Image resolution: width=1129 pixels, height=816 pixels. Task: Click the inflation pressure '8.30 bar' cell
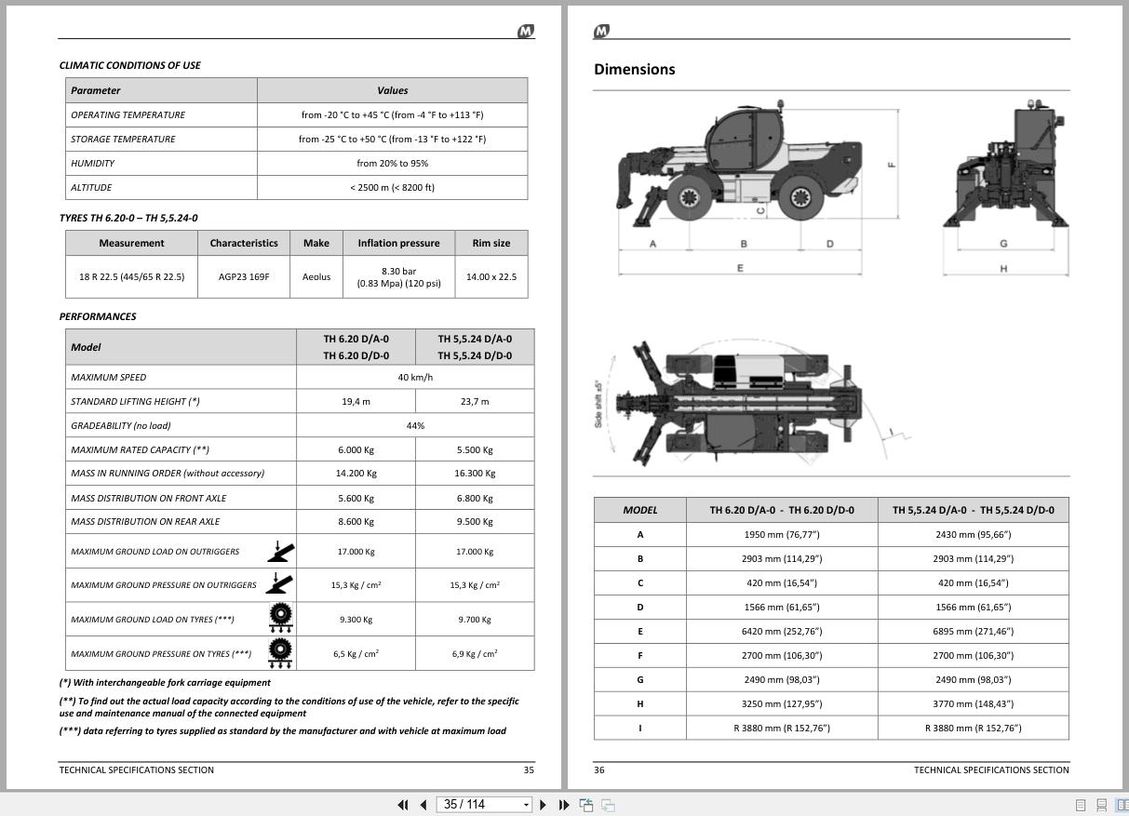[398, 276]
